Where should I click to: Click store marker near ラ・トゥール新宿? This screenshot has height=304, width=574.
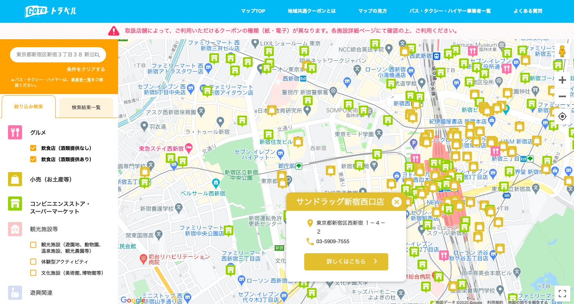tap(242, 121)
